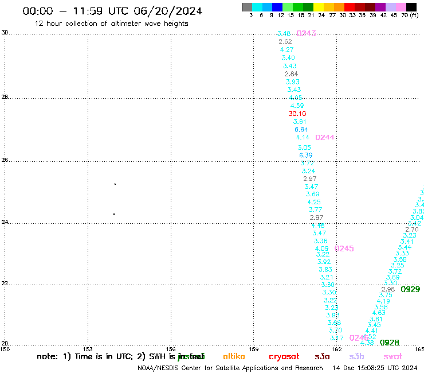Click the orange swatch in the legend bar
This screenshot has width=424, height=373.
[x=339, y=7]
